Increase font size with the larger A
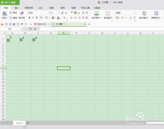Viewport: 164px width, 129px height. tap(62, 13)
